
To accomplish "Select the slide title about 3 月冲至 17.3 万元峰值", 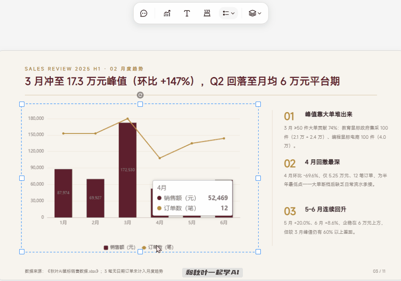I will pos(182,81).
